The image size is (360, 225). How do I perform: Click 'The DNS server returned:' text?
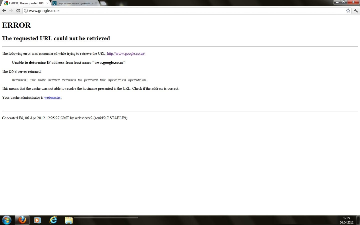coord(22,71)
